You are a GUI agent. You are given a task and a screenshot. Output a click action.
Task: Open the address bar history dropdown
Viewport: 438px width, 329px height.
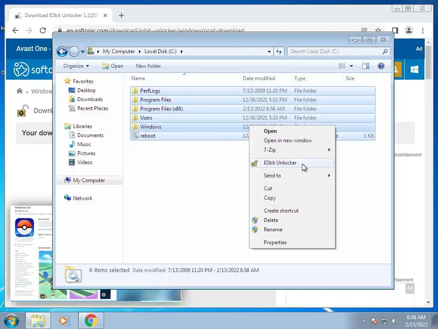click(x=269, y=51)
